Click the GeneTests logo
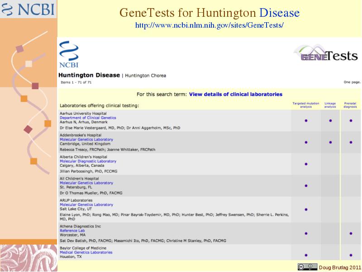The height and width of the screenshot is (272, 362). click(x=326, y=53)
